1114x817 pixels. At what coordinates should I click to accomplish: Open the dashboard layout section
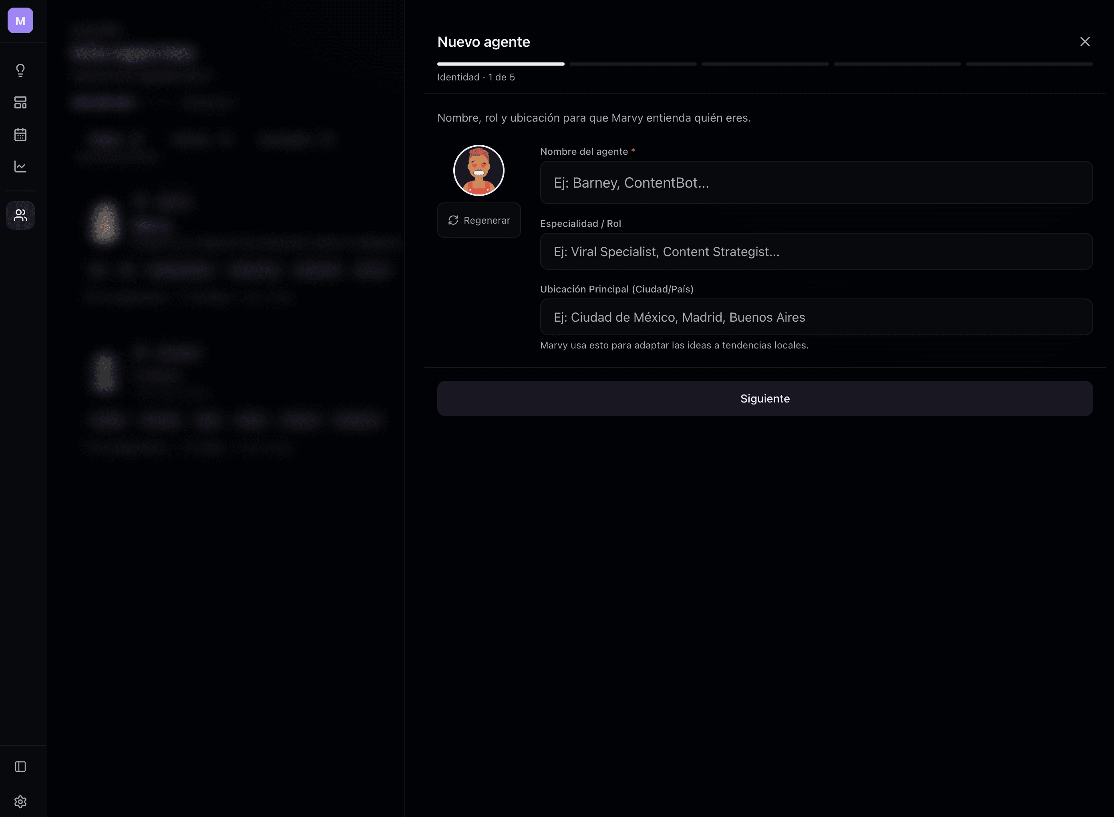[20, 102]
